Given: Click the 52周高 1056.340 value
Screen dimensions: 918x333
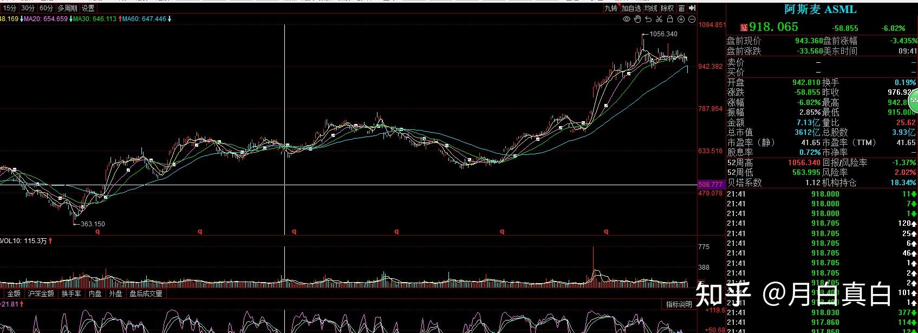Looking at the screenshot, I should pos(804,162).
